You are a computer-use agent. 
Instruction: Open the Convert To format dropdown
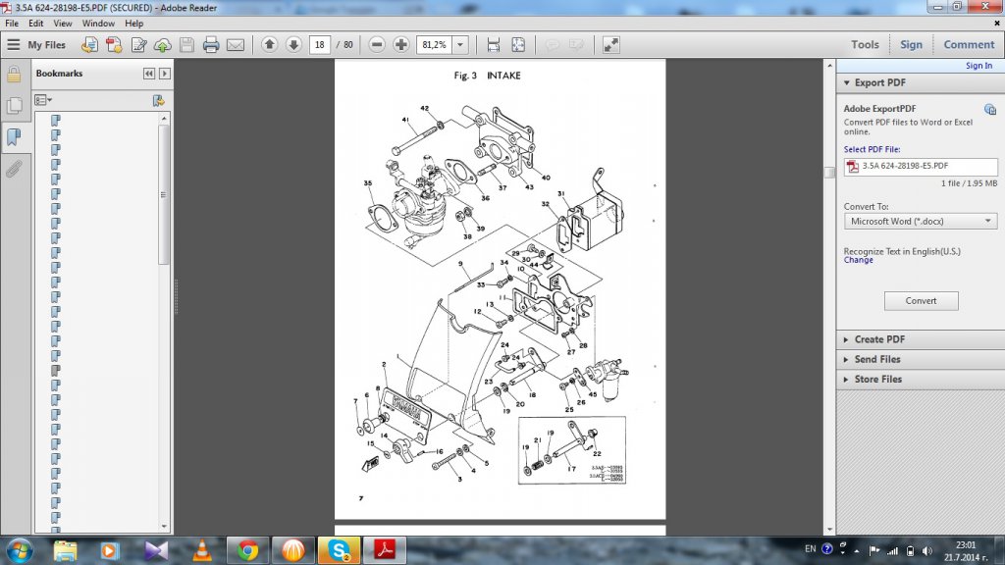coord(920,222)
